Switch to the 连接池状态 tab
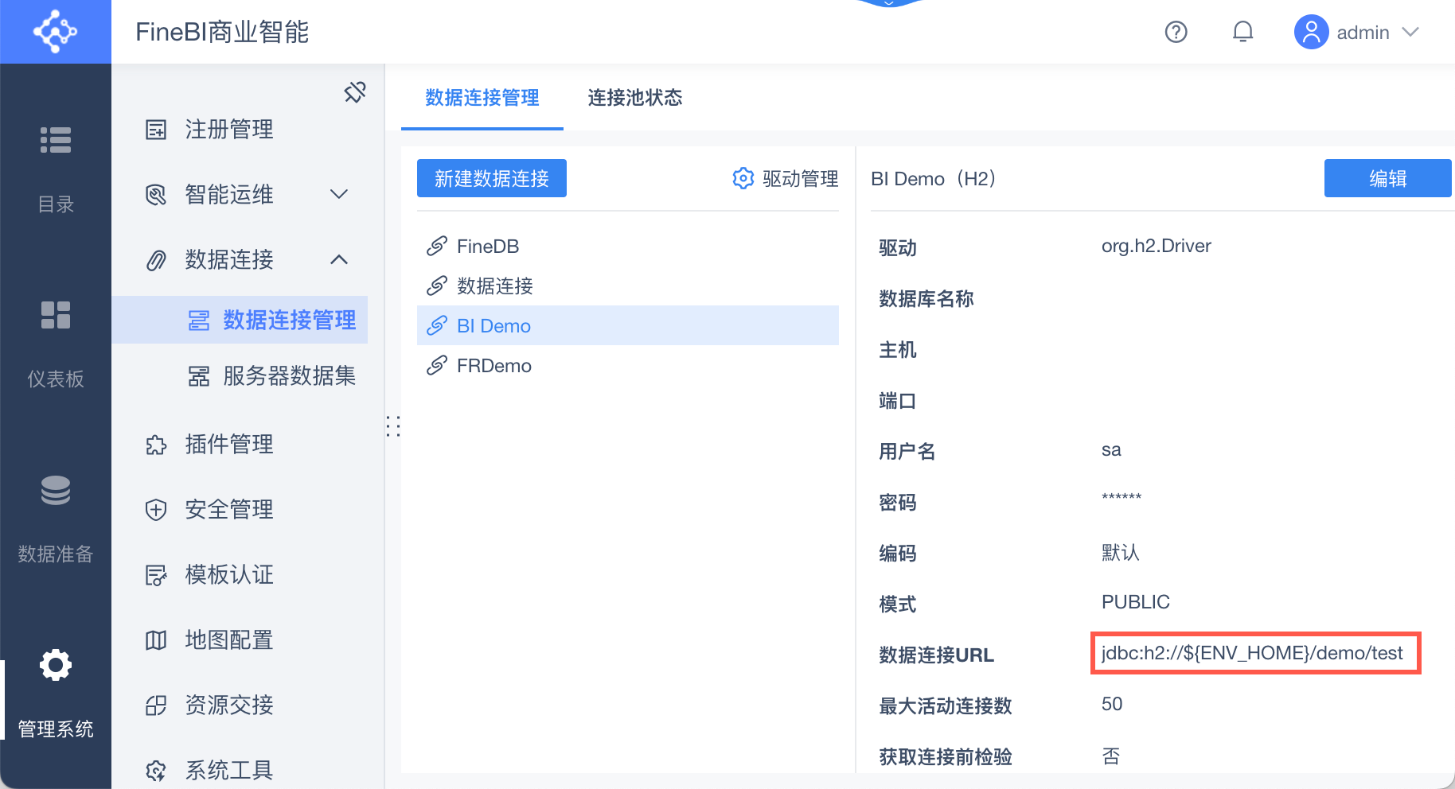 (634, 98)
